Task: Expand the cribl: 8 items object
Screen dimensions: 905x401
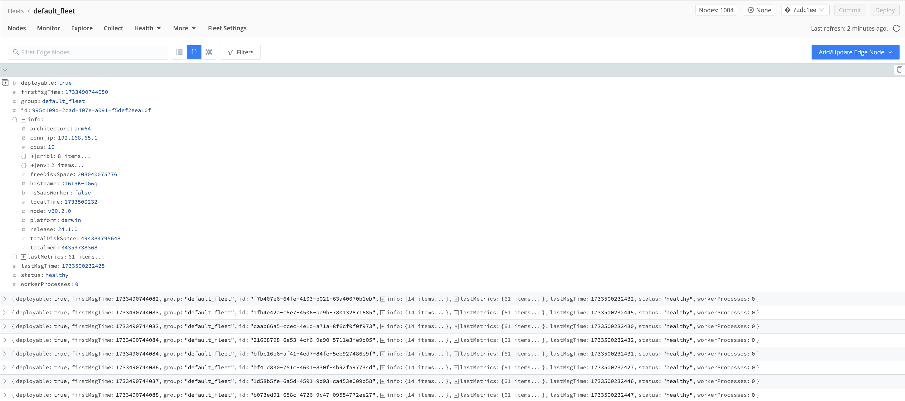Action: pyautogui.click(x=32, y=156)
